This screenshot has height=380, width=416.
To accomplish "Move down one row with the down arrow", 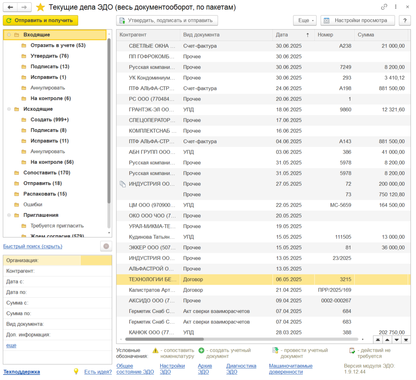I will point(396,340).
